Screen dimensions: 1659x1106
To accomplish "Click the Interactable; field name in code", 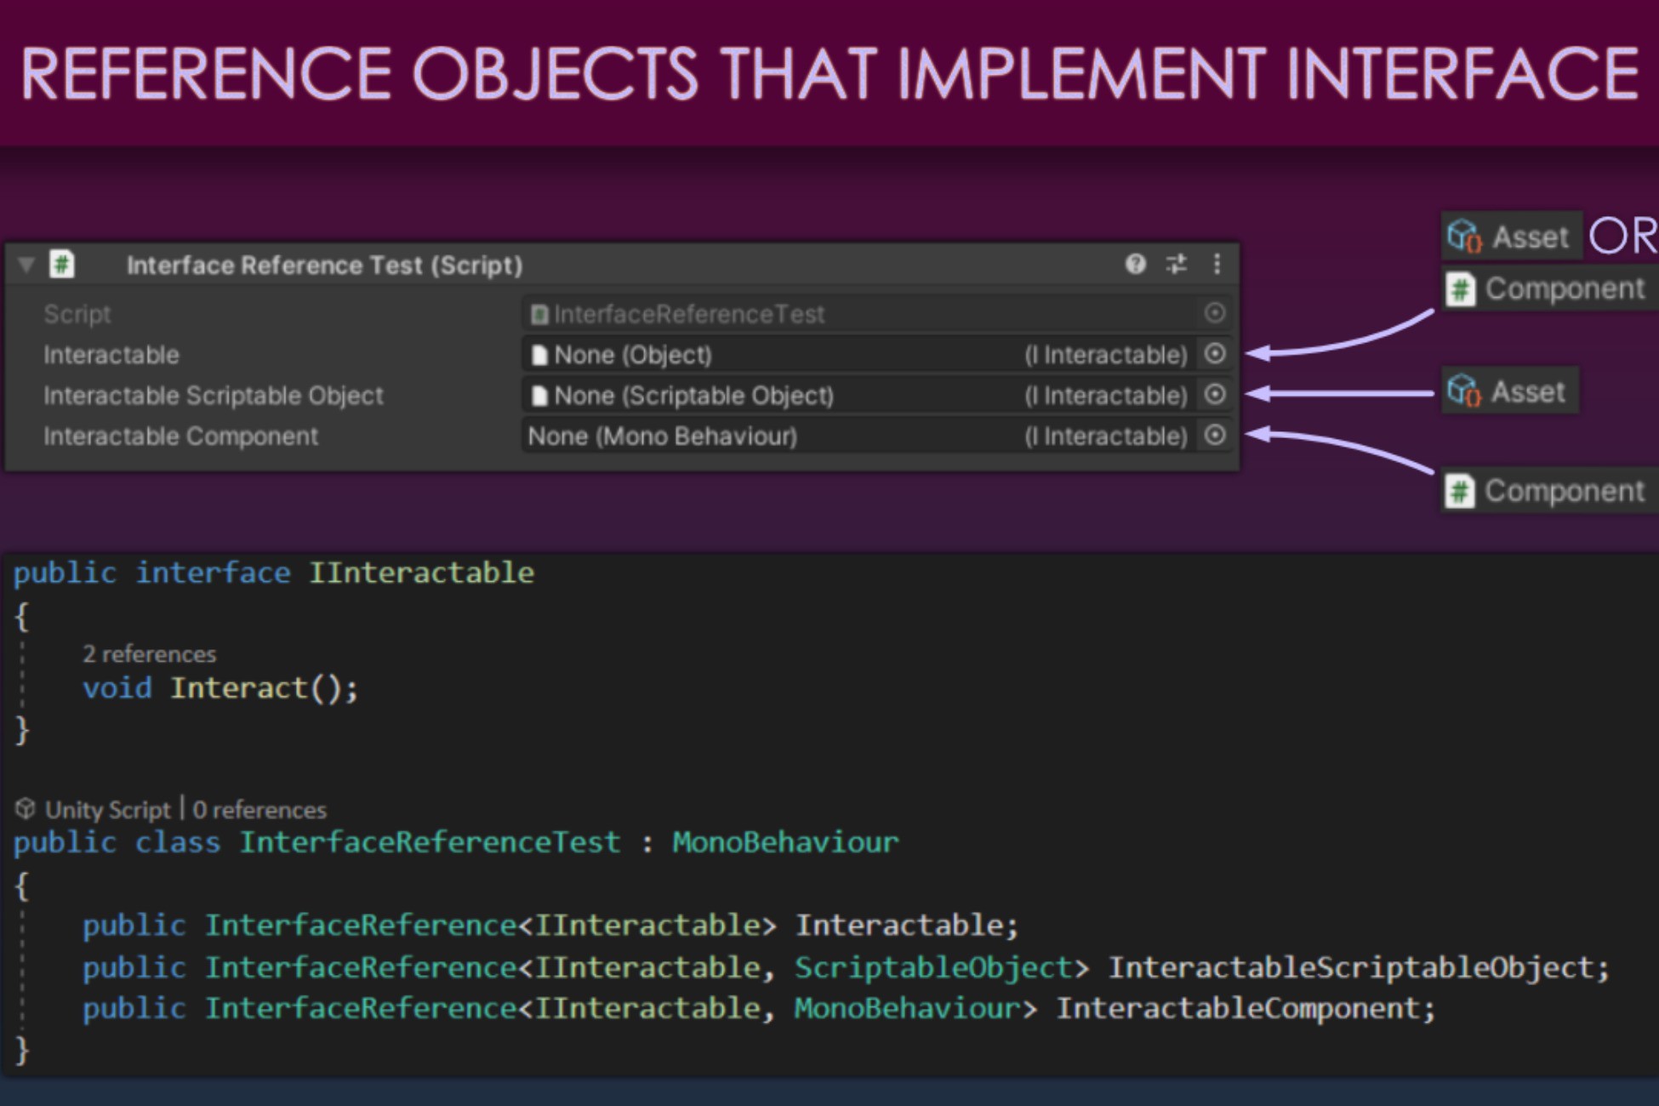I will click(x=907, y=925).
